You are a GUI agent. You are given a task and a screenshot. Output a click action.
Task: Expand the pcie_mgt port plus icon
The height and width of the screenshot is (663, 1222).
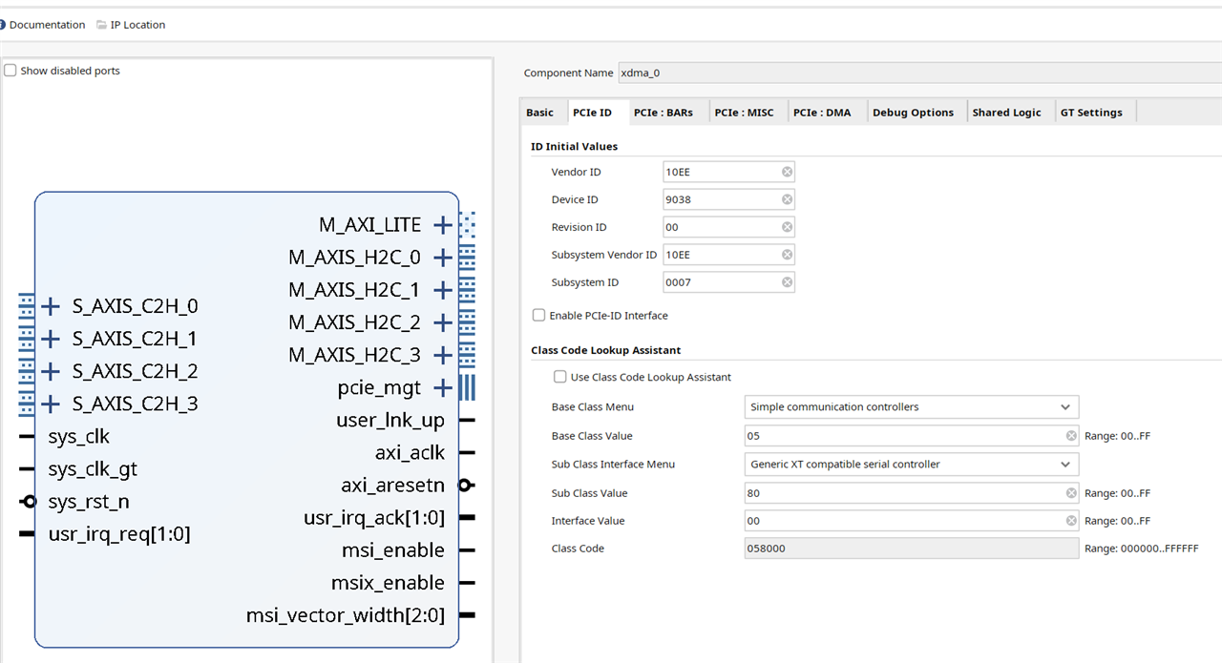(x=442, y=388)
